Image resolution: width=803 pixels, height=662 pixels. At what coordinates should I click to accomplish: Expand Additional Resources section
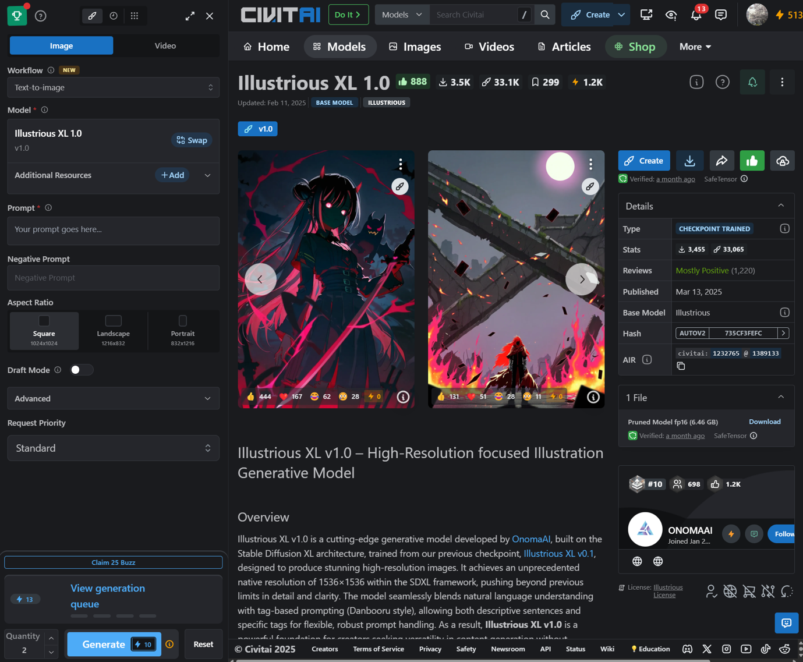(207, 175)
